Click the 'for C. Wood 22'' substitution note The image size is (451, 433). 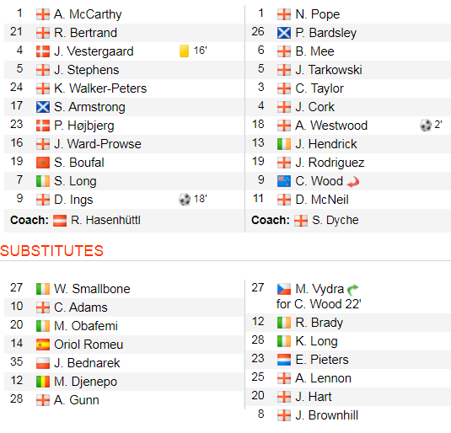pos(319,304)
